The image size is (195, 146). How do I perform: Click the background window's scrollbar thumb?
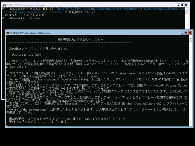pyautogui.click(x=187, y=12)
